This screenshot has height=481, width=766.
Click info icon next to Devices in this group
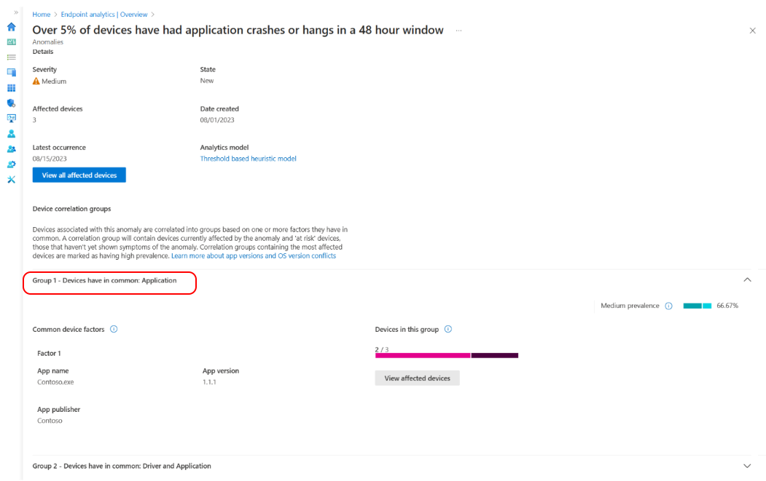point(448,329)
